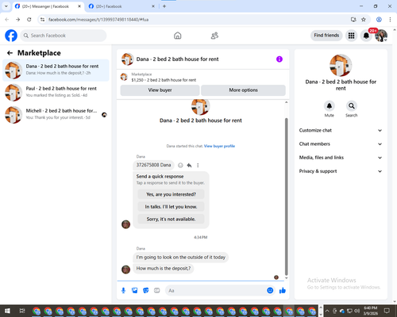Image resolution: width=397 pixels, height=317 pixels.
Task: Bookmark this page with the star icon
Action: pos(364,20)
